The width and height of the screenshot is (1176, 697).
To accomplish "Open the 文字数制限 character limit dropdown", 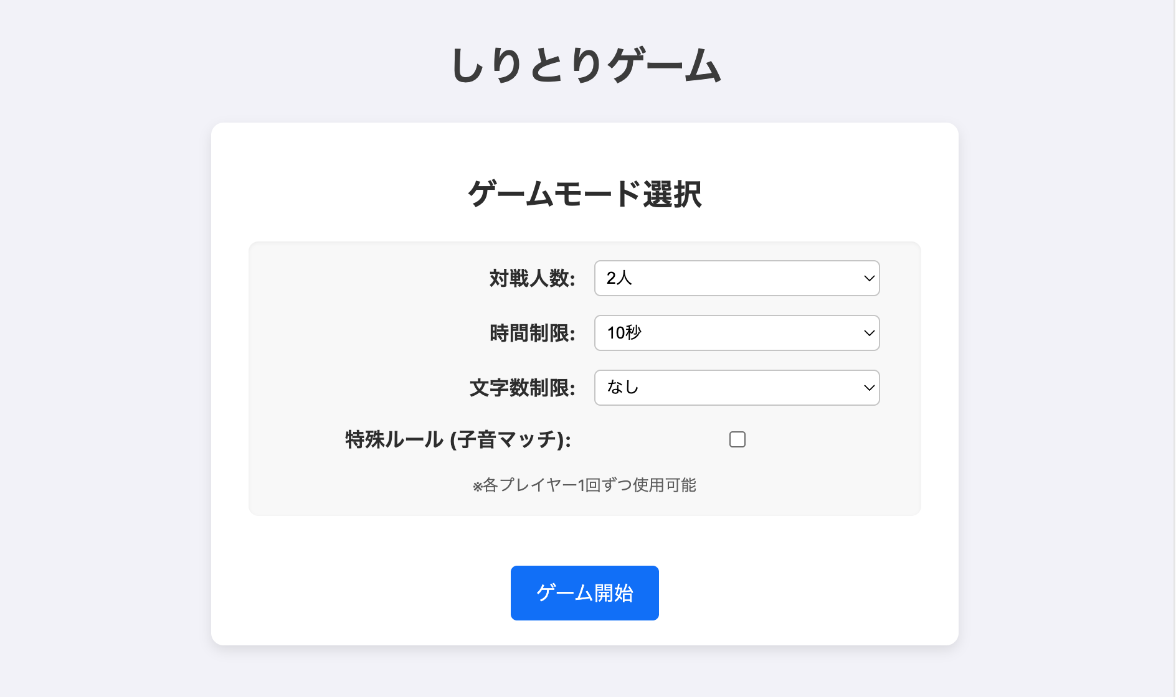I will click(x=736, y=388).
